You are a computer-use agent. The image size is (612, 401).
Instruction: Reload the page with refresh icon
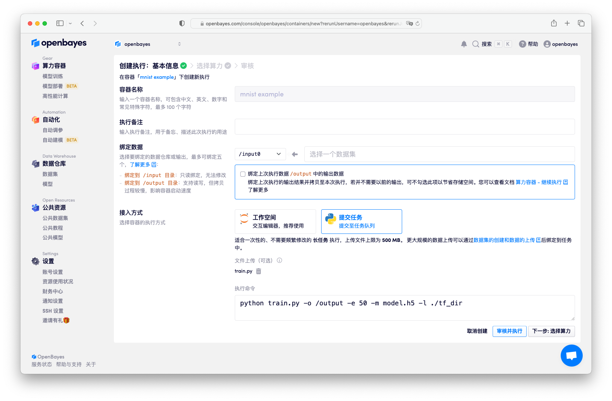417,23
